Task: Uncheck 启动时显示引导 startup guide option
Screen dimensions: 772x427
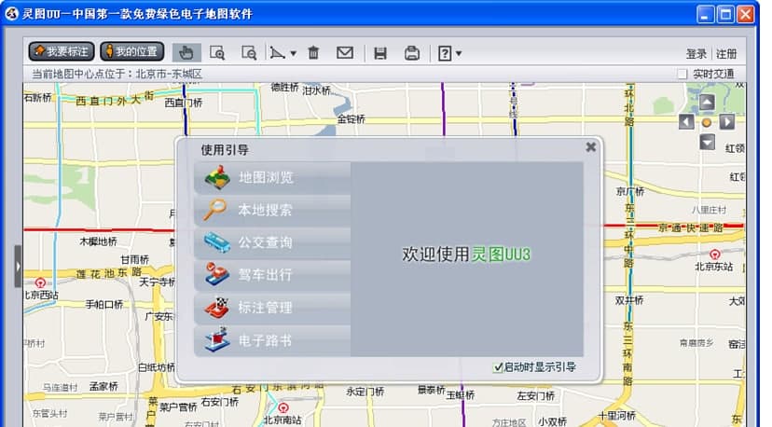Action: pos(498,367)
